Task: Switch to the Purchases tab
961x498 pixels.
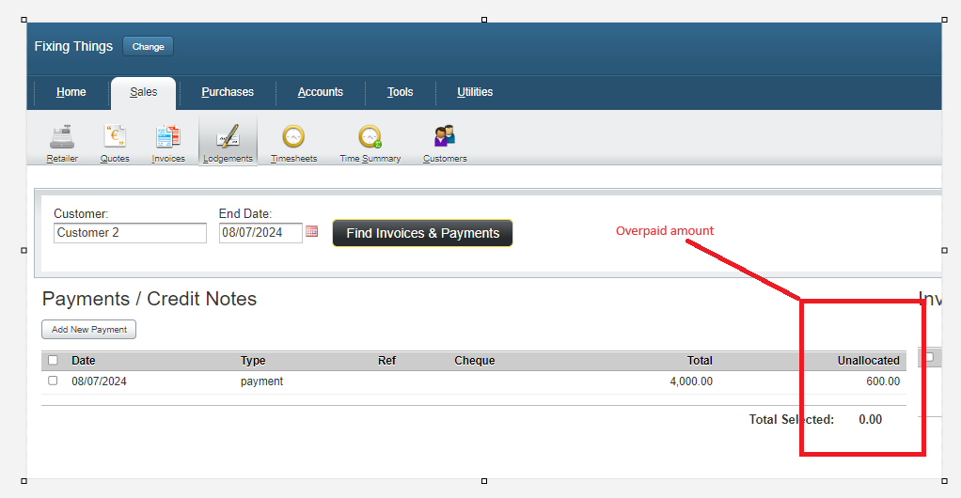Action: point(228,92)
